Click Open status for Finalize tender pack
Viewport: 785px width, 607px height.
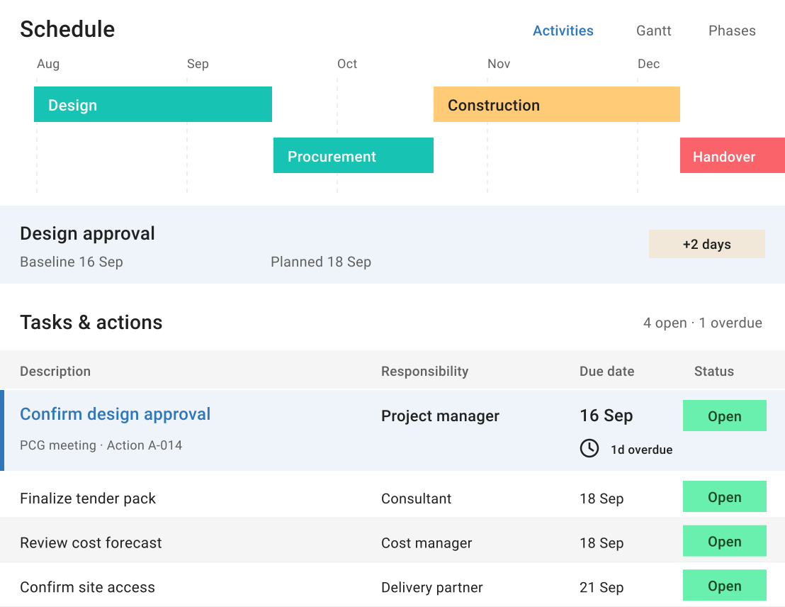tap(724, 496)
